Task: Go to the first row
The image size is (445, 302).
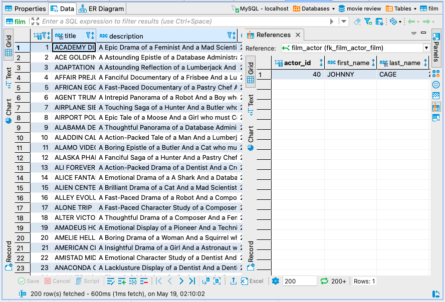Action: (159, 281)
